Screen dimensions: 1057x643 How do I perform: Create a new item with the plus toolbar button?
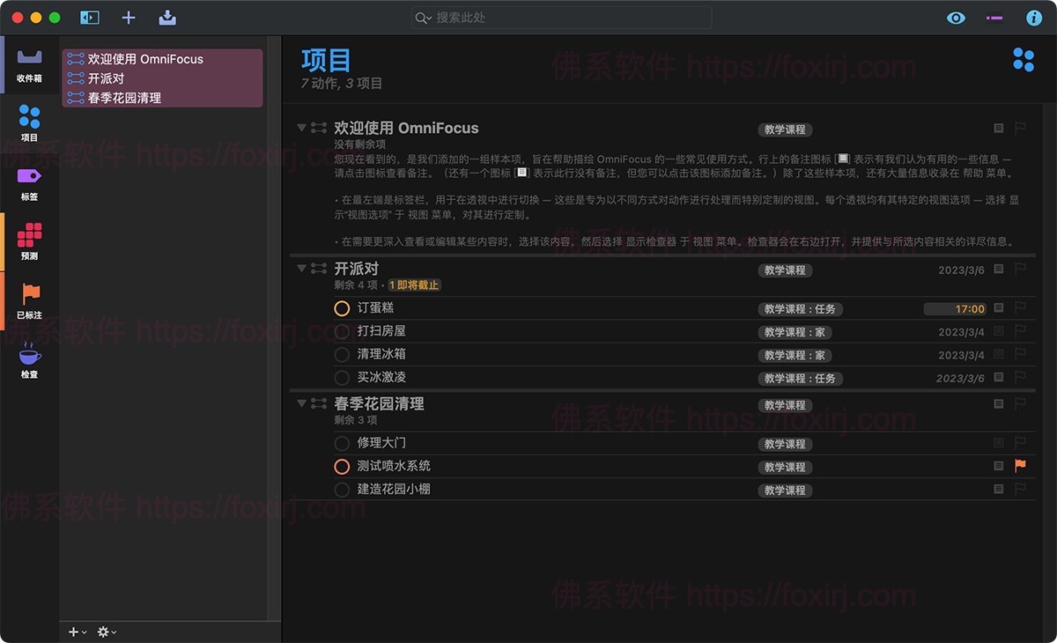[x=129, y=18]
